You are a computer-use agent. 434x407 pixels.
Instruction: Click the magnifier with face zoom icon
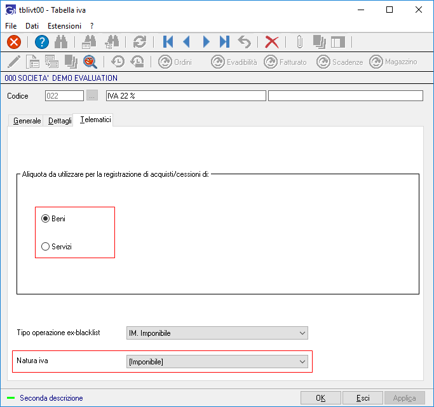coord(90,62)
